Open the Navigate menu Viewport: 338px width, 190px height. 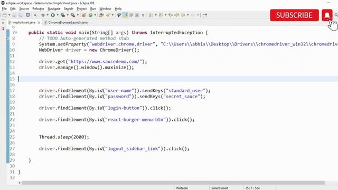(54, 8)
